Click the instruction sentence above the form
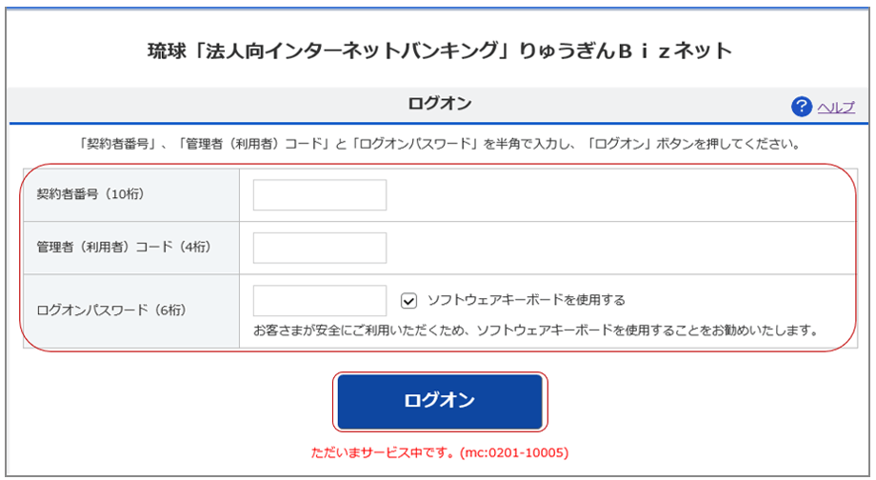Screen dimensions: 876x480 [438, 146]
